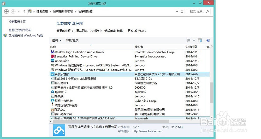The image size is (261, 139).
Task: Click publisher Synaptics Incorporated
Action: coord(151,56)
